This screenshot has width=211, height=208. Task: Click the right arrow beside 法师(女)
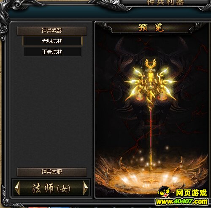pyautogui.click(x=86, y=188)
